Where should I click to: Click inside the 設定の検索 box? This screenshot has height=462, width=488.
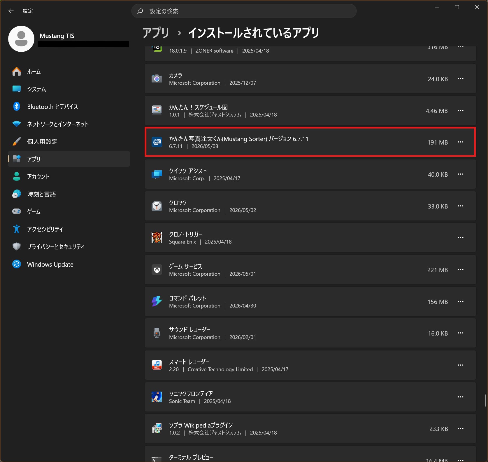pyautogui.click(x=244, y=11)
